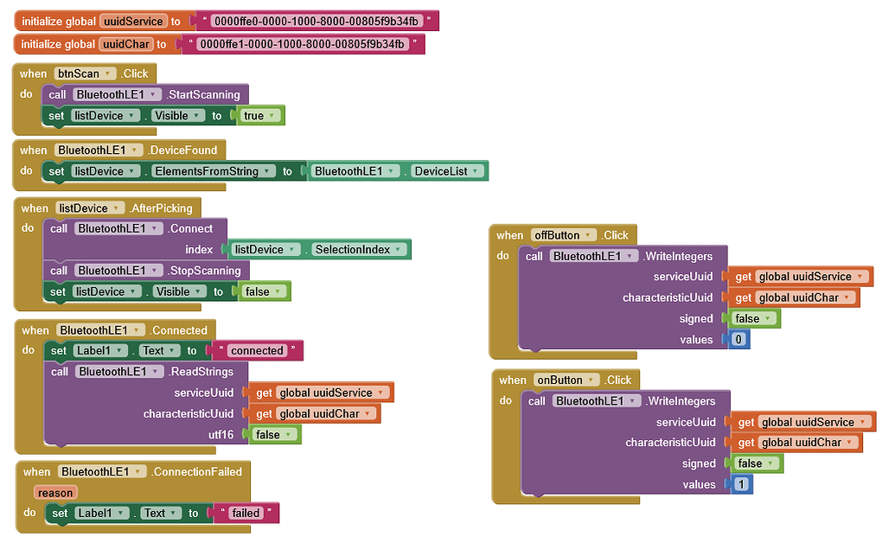Open Label1 dropdown in the connected text setter
This screenshot has height=543, width=895.
[x=100, y=350]
